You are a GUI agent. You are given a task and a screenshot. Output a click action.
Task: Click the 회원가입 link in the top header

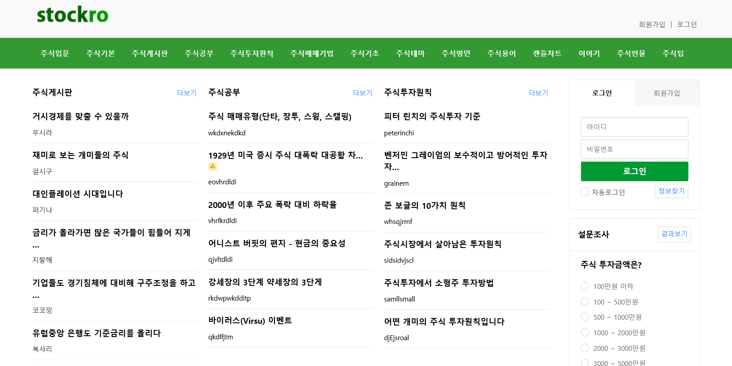[652, 24]
